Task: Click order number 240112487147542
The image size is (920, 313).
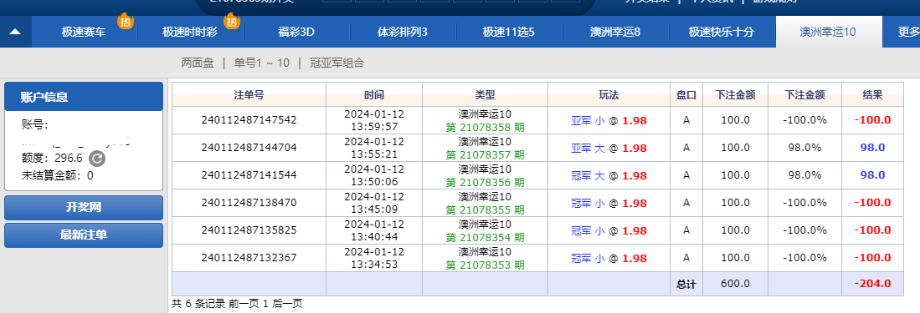Action: click(249, 120)
